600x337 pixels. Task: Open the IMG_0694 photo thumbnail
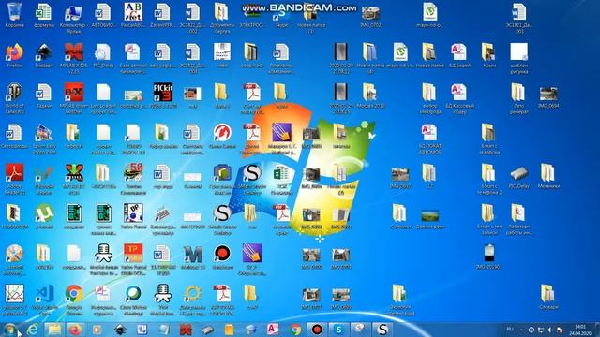pyautogui.click(x=548, y=94)
